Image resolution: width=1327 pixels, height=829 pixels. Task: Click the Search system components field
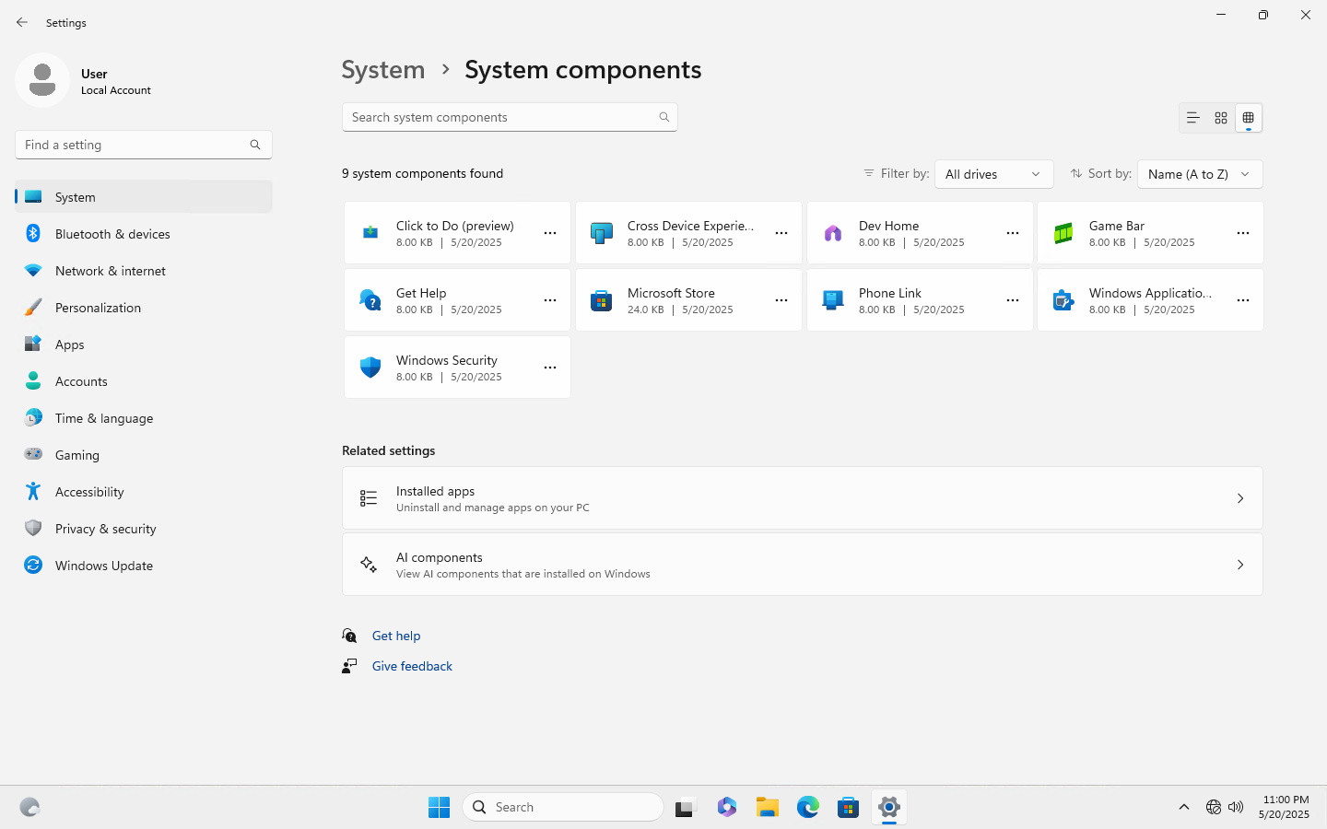click(x=510, y=117)
